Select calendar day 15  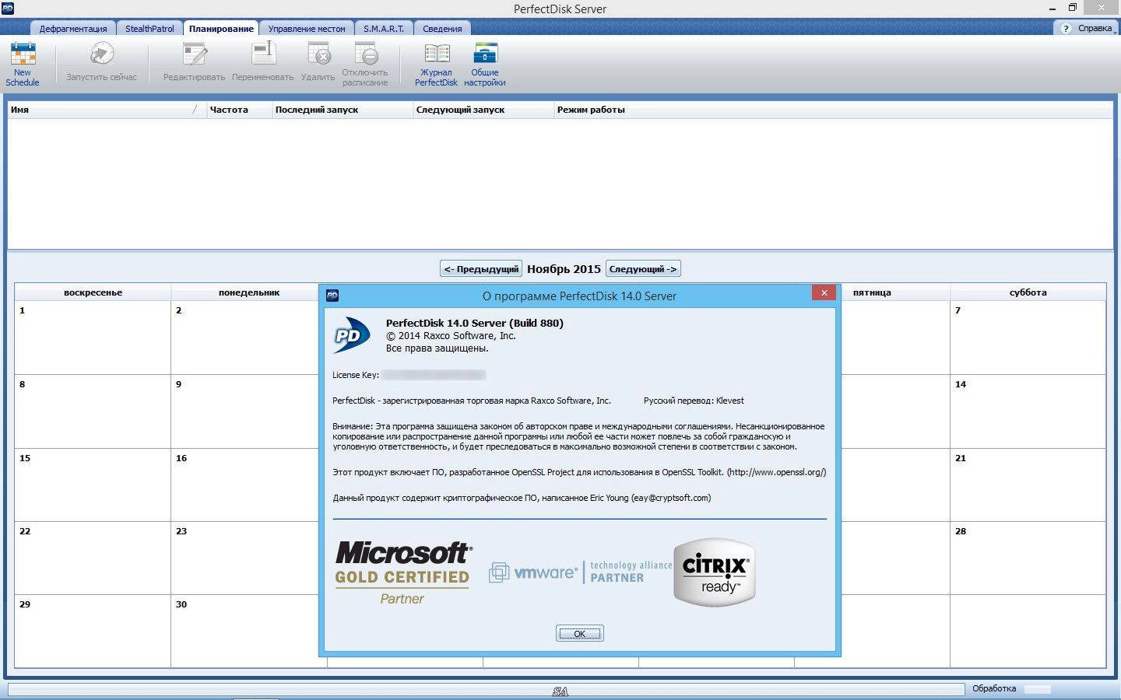93,485
